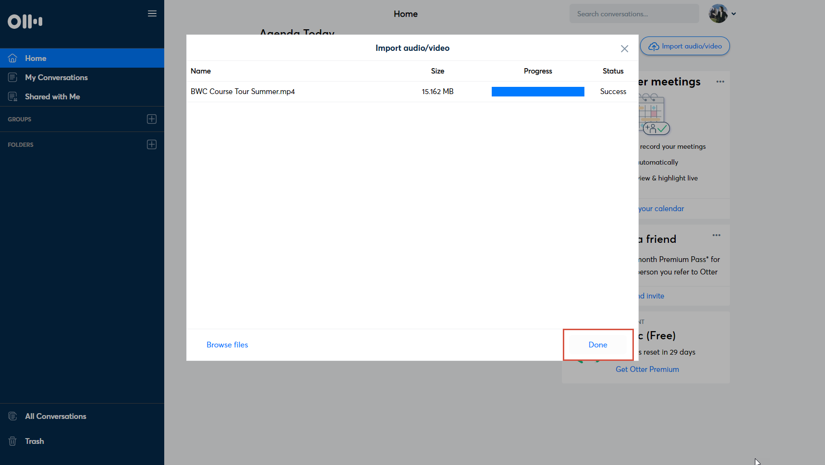825x465 pixels.
Task: Open Shared with Me section
Action: click(x=52, y=96)
